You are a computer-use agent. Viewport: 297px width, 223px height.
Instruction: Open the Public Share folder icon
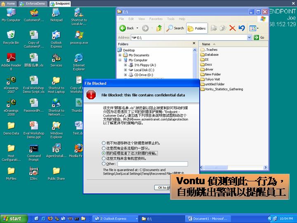click(56, 173)
